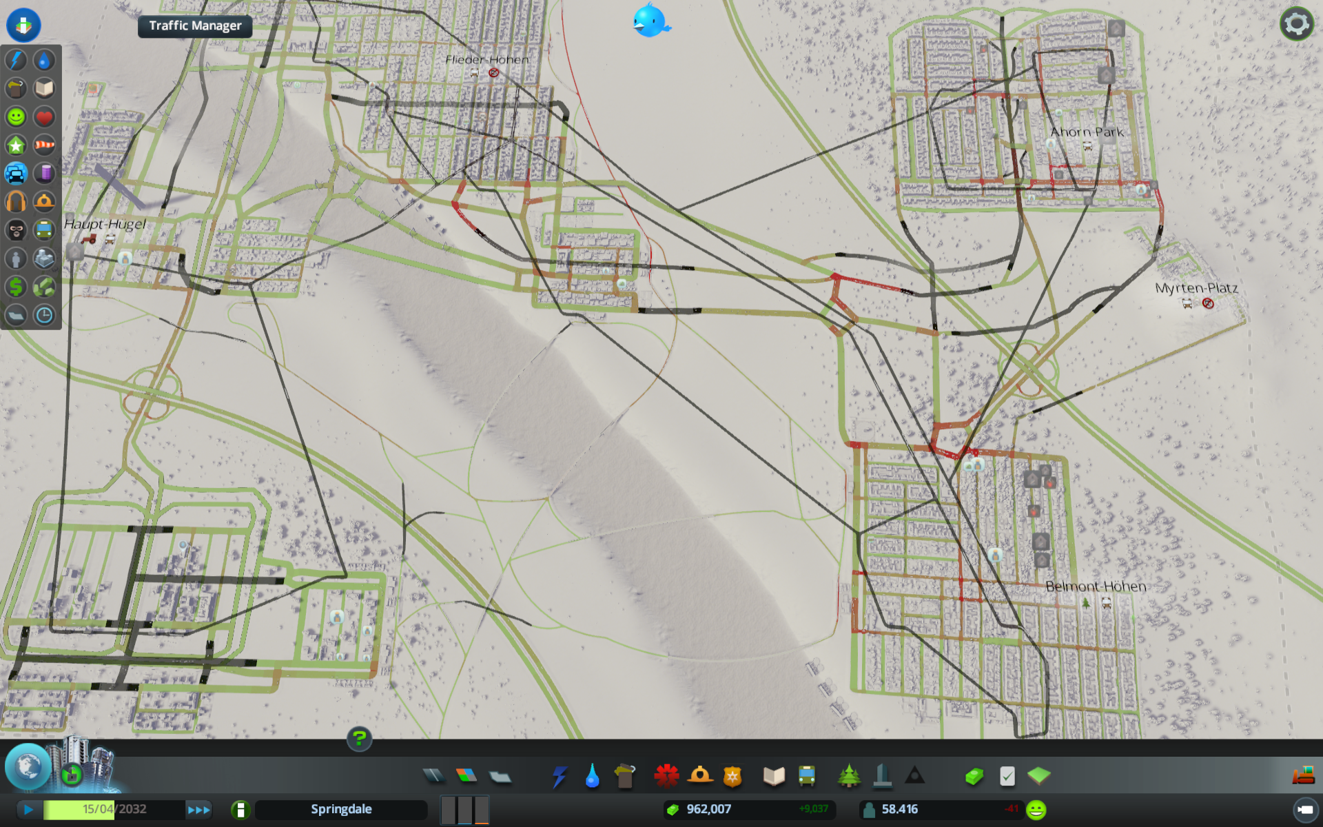Open the Zoning tool menu

pyautogui.click(x=466, y=776)
